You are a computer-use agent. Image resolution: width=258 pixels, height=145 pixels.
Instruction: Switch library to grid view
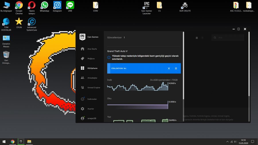[197, 38]
